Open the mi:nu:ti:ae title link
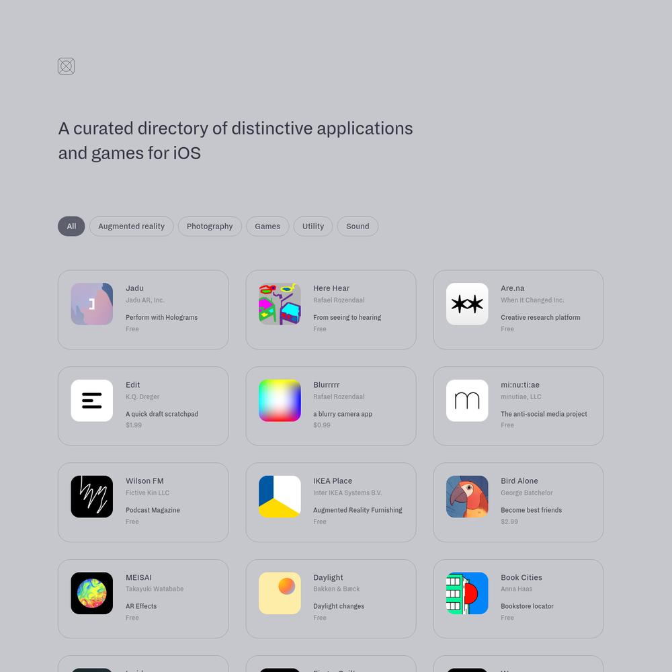672x672 pixels. [x=520, y=385]
